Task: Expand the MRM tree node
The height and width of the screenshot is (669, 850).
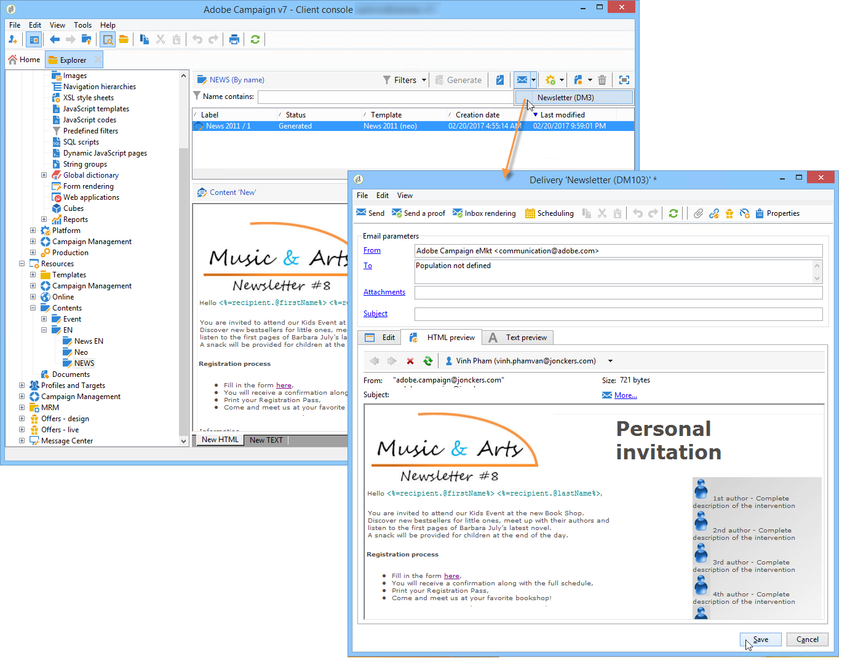Action: tap(22, 408)
